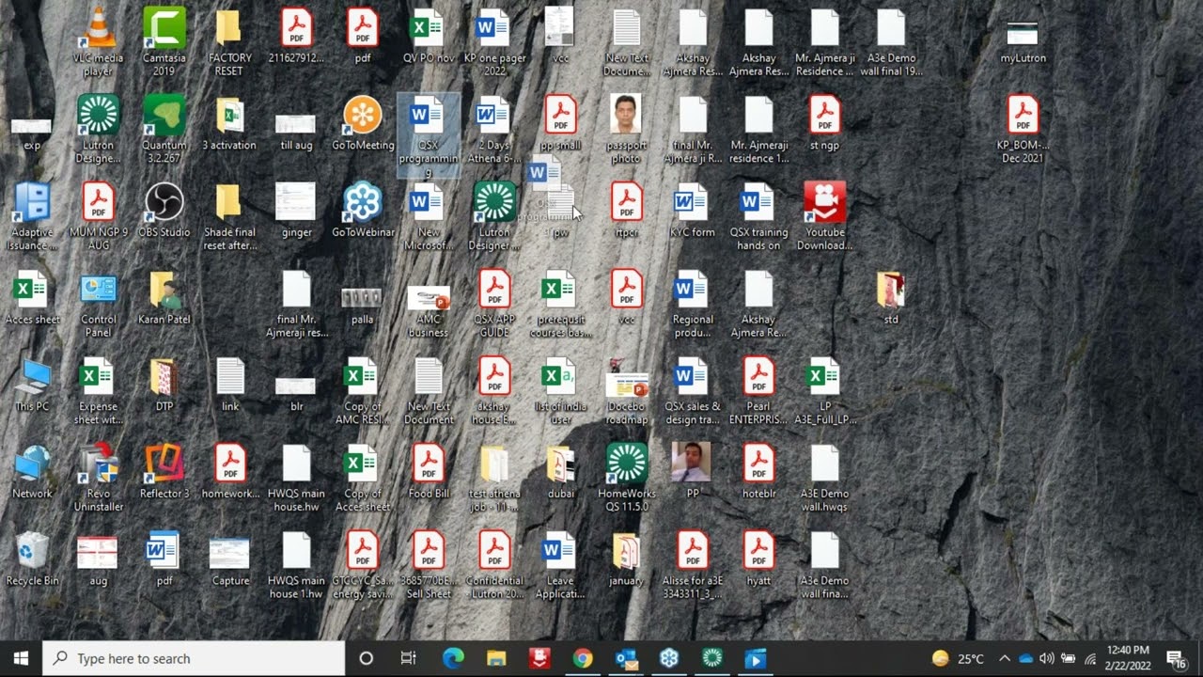Open the QV PO nov Excel file

pos(429,36)
